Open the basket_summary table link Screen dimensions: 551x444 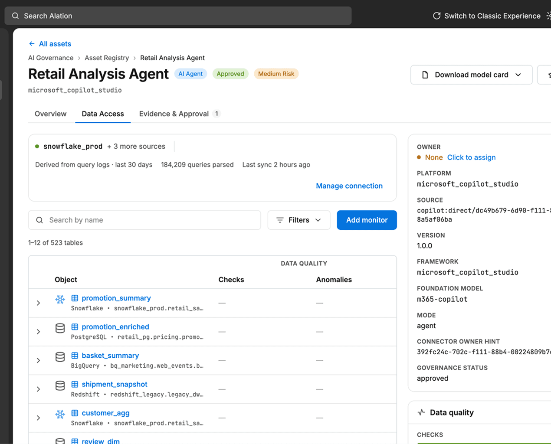[110, 356]
